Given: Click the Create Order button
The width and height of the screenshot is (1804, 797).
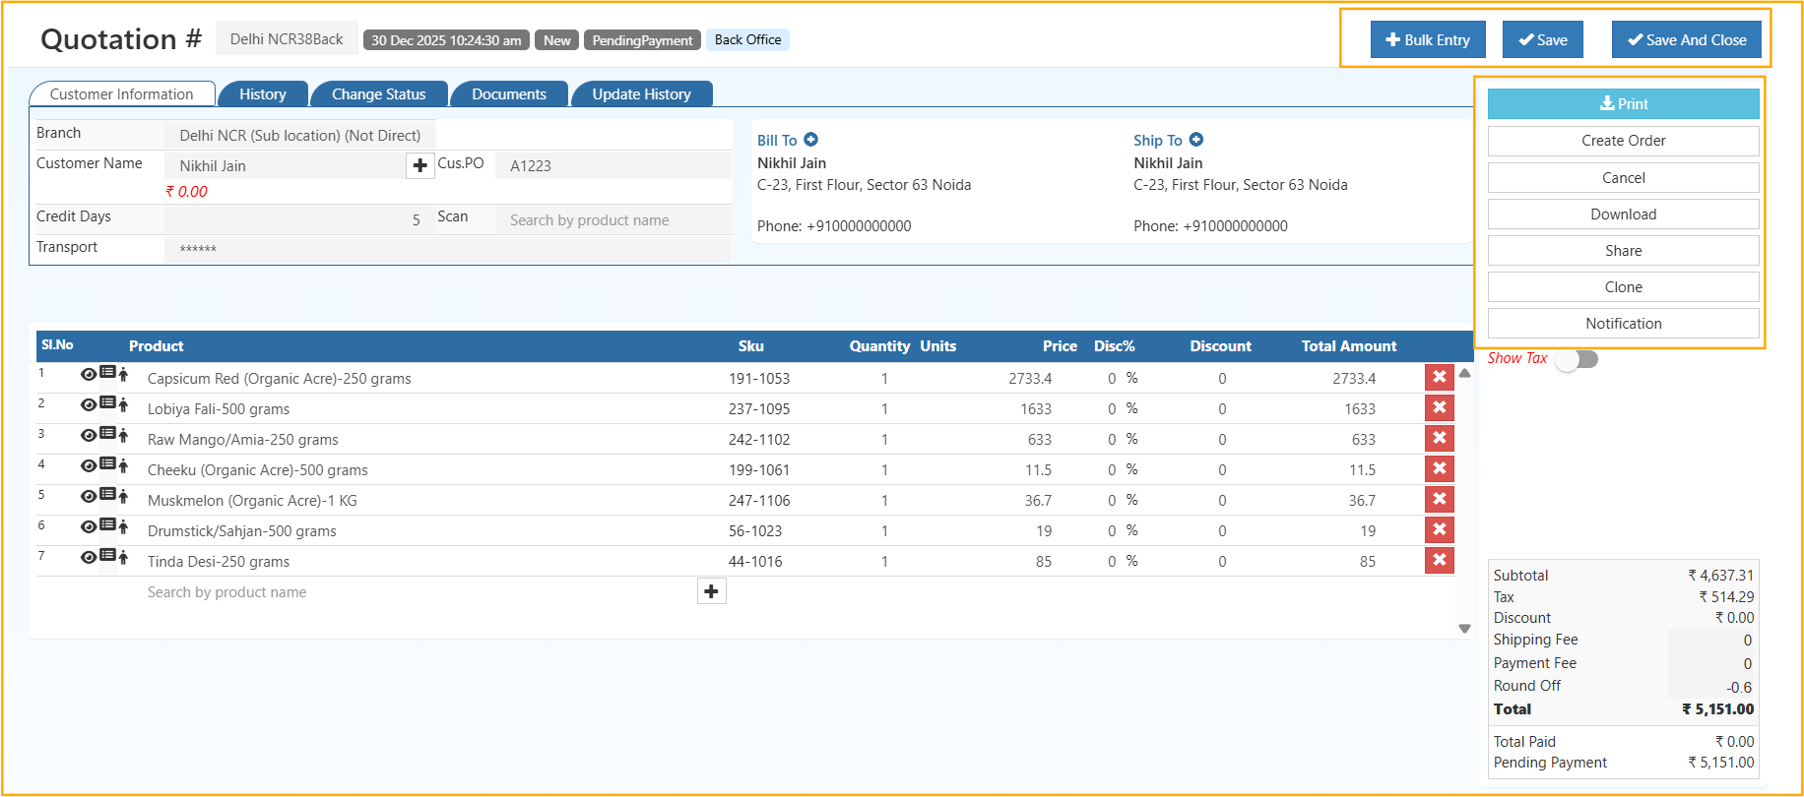Looking at the screenshot, I should [1623, 141].
